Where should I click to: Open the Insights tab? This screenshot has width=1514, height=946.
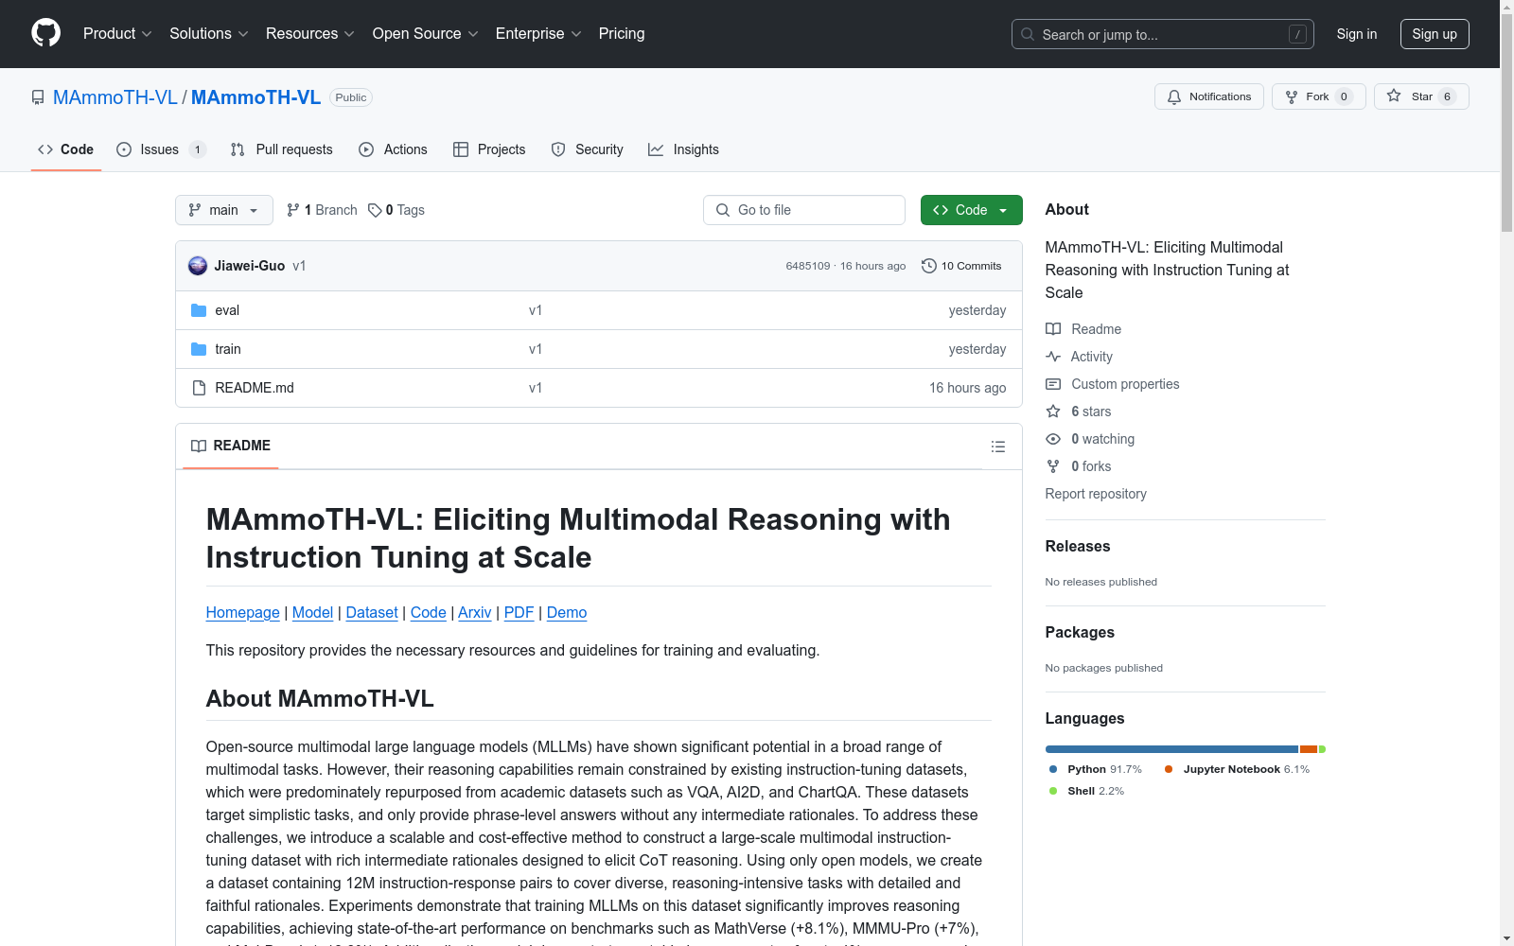(683, 149)
